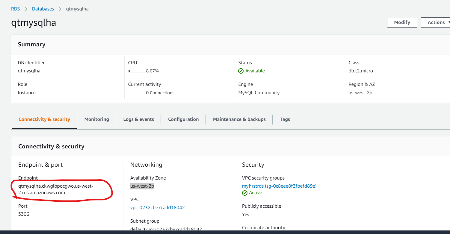Click the CPU utilization progress bar

coord(137,71)
